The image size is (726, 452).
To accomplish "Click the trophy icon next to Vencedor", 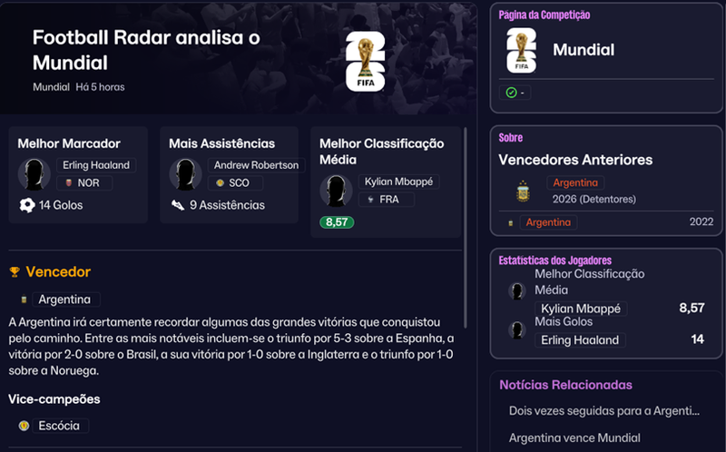I will coord(15,272).
